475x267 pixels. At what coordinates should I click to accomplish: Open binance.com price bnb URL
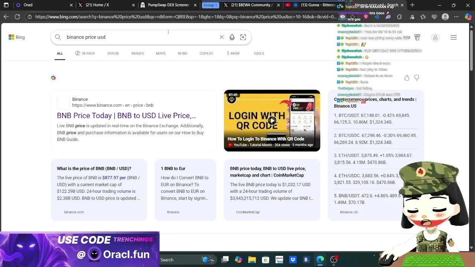click(x=113, y=105)
